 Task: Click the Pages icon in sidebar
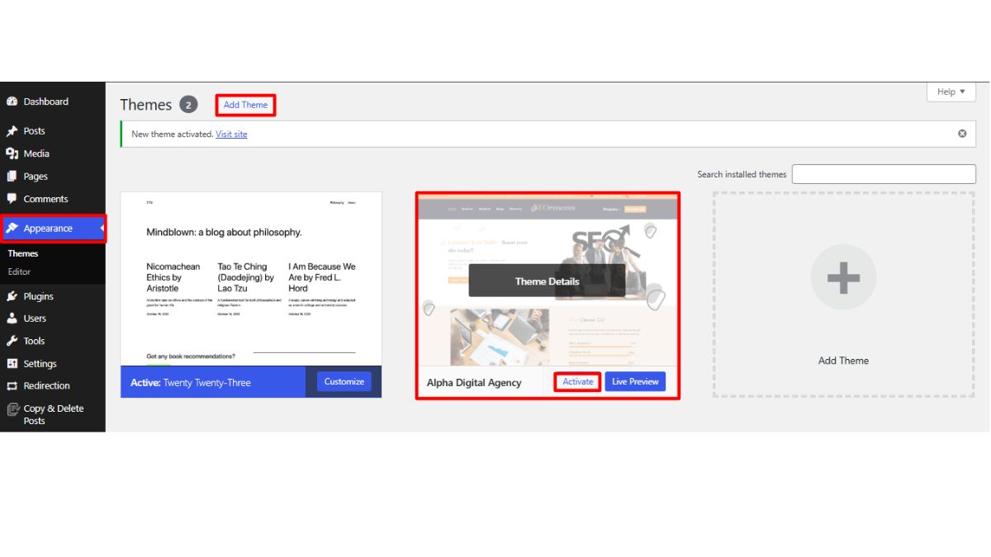click(12, 177)
